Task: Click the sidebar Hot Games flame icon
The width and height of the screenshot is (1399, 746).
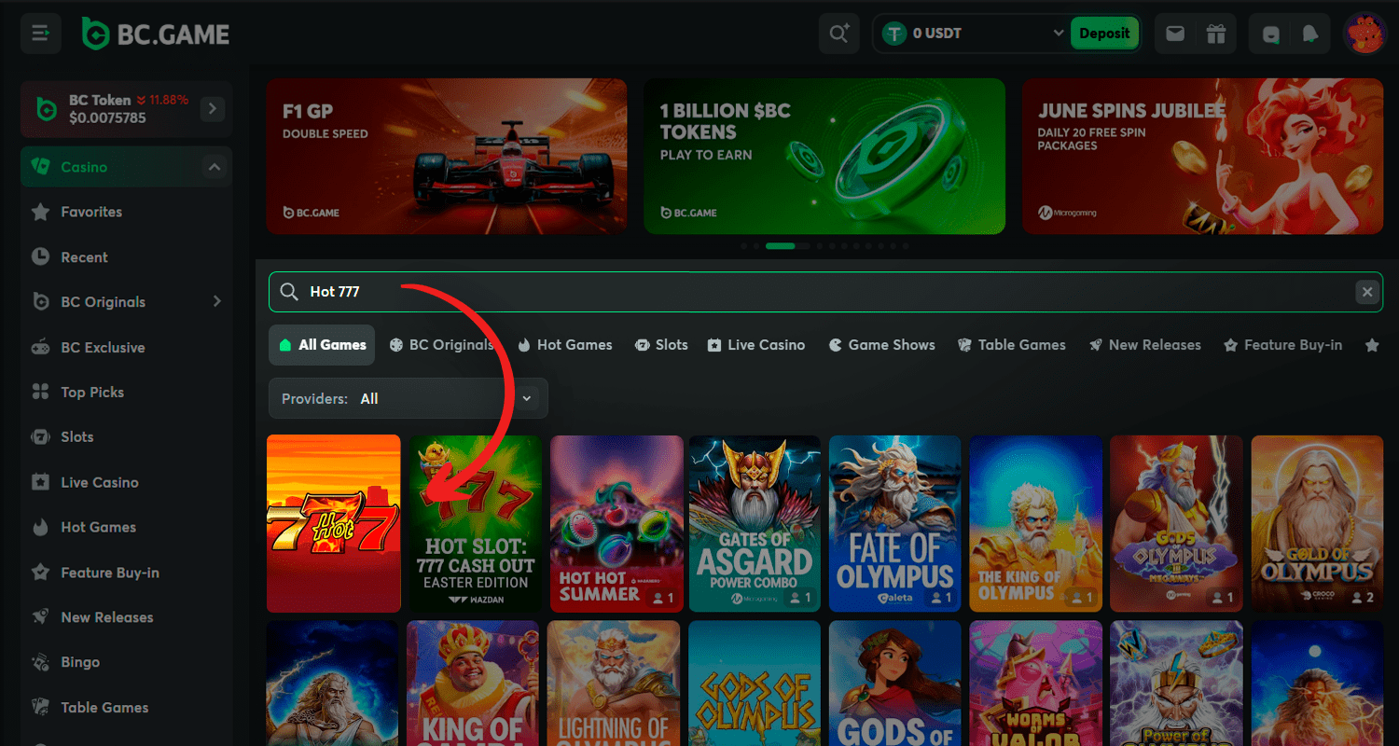Action: (40, 527)
